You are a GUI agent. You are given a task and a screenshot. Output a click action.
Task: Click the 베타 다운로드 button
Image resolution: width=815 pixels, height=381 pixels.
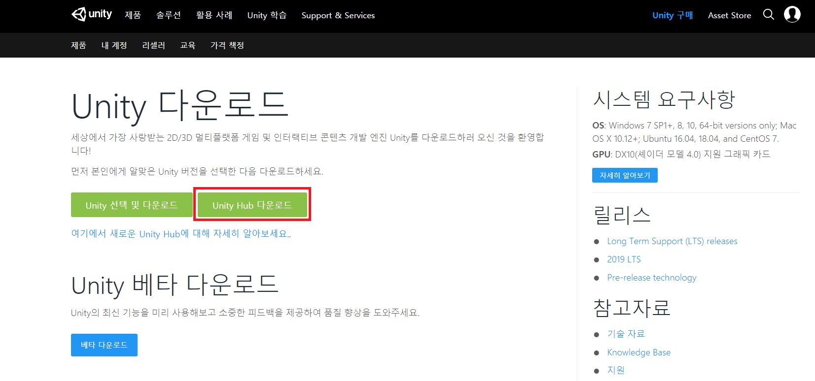[x=104, y=345]
